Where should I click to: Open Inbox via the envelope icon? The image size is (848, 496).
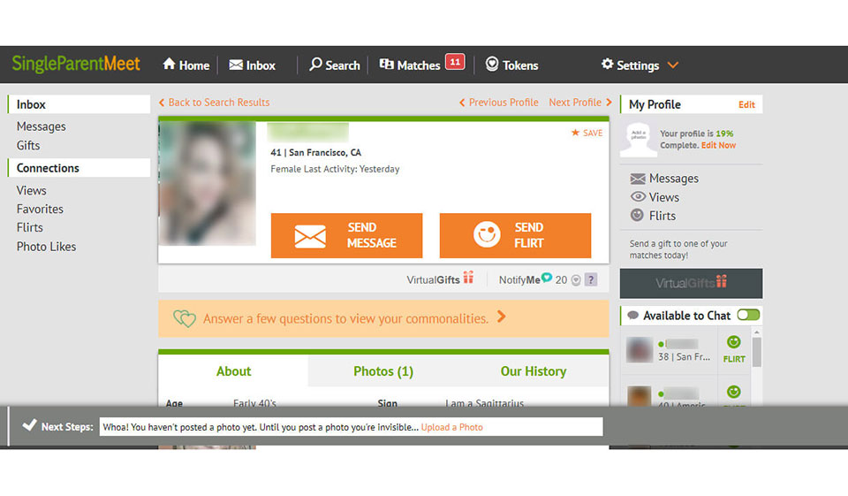point(236,65)
